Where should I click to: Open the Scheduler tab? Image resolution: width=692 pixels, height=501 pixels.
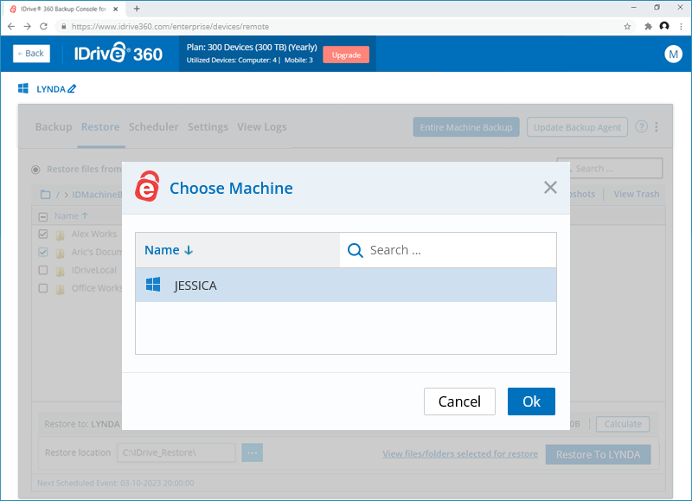(154, 127)
